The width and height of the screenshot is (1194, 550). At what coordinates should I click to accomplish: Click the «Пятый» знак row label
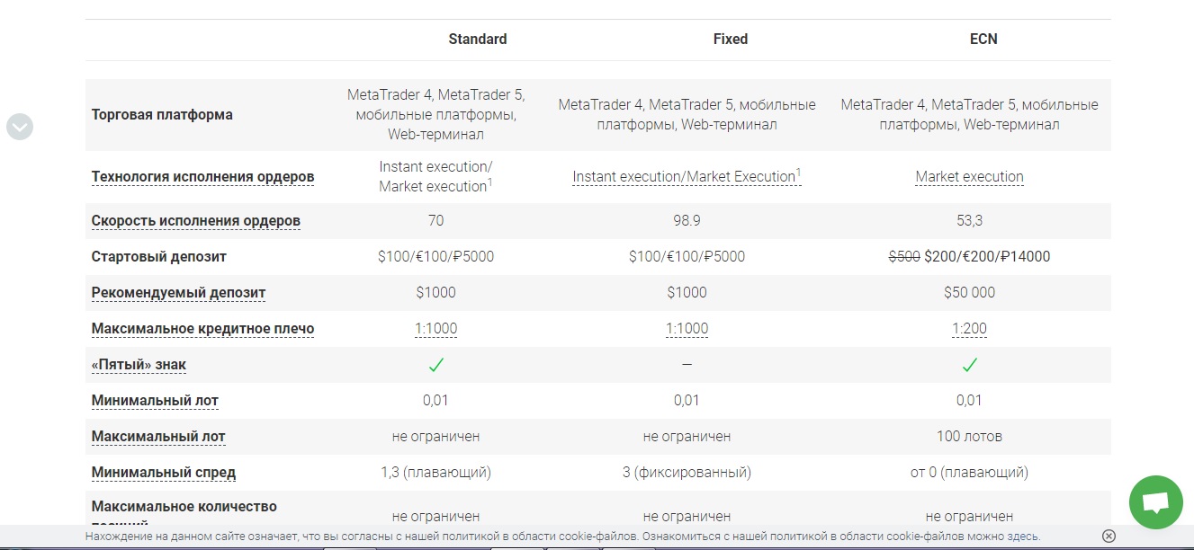[x=139, y=364]
